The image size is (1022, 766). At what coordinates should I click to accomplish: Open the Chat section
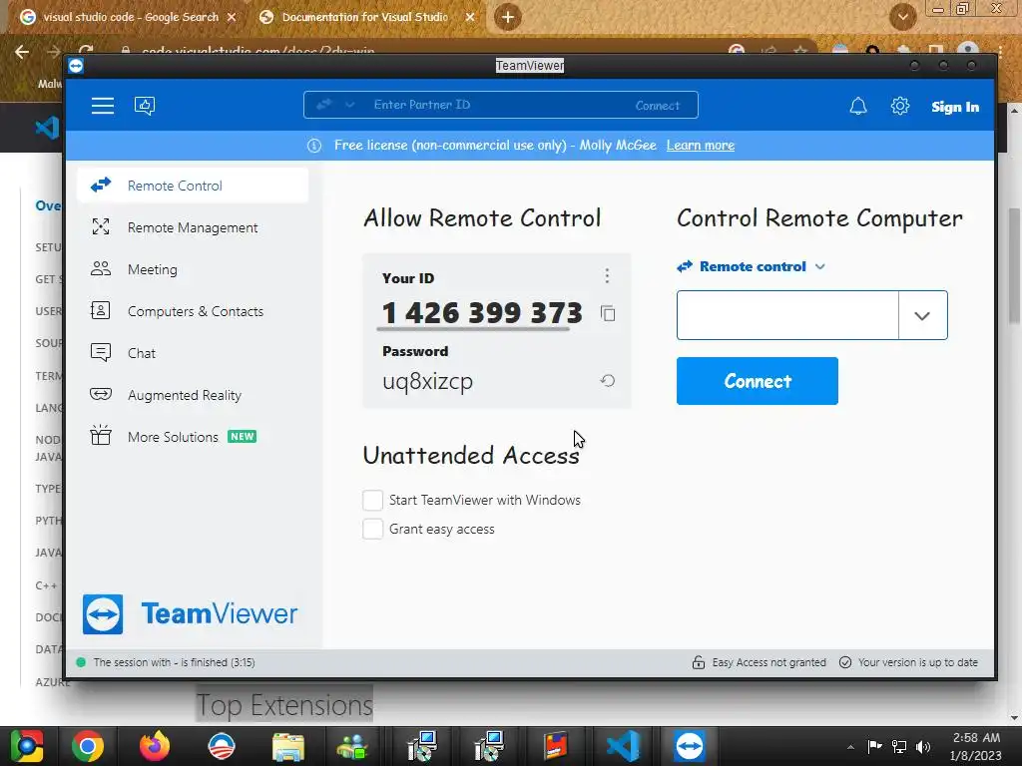pyautogui.click(x=193, y=353)
